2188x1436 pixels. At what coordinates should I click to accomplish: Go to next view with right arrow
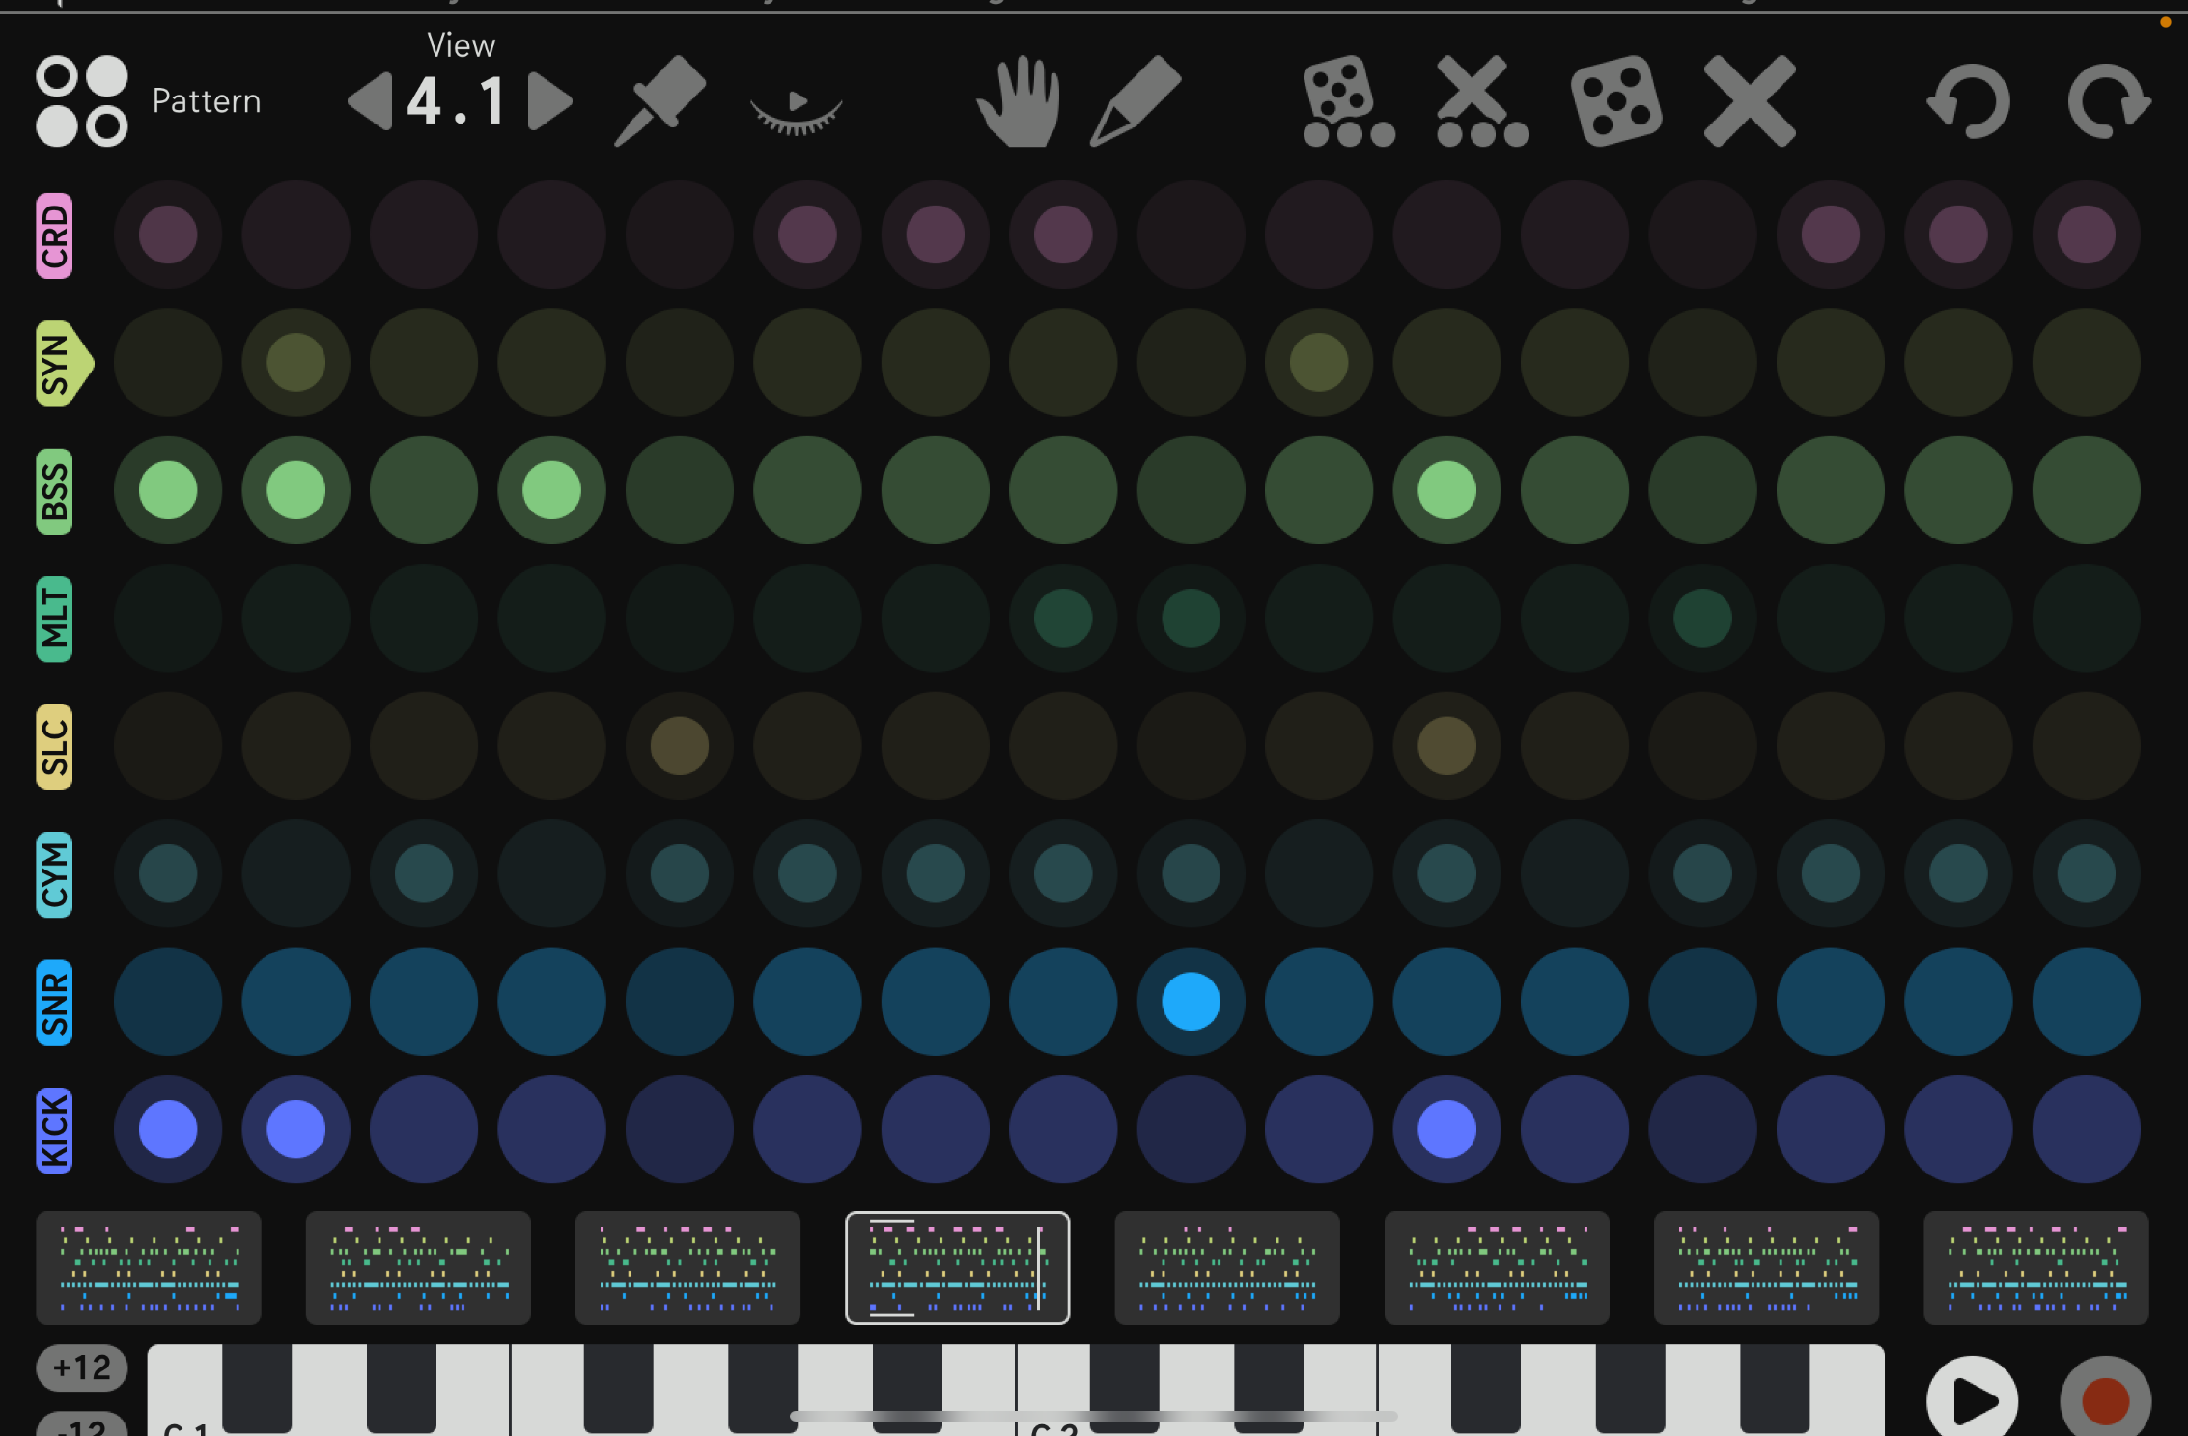[550, 101]
